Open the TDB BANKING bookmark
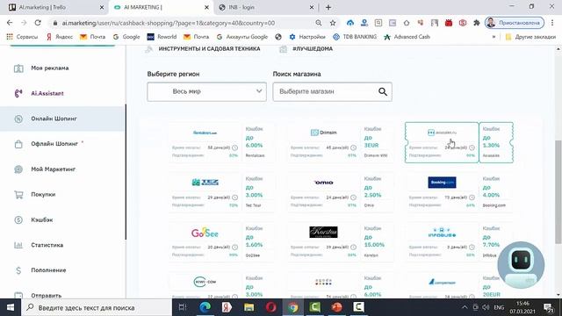This screenshot has height=316, width=562. click(x=355, y=37)
